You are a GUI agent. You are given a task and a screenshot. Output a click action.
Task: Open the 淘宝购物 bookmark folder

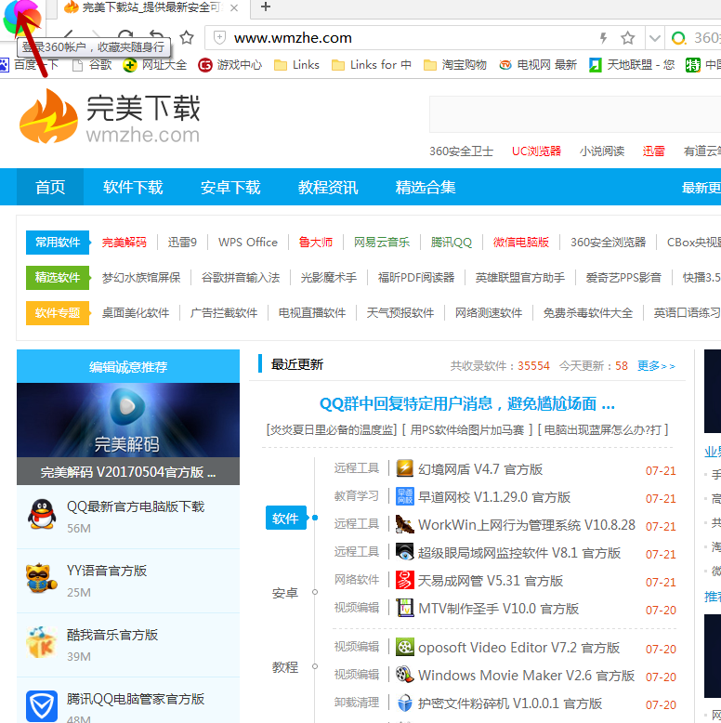[455, 65]
